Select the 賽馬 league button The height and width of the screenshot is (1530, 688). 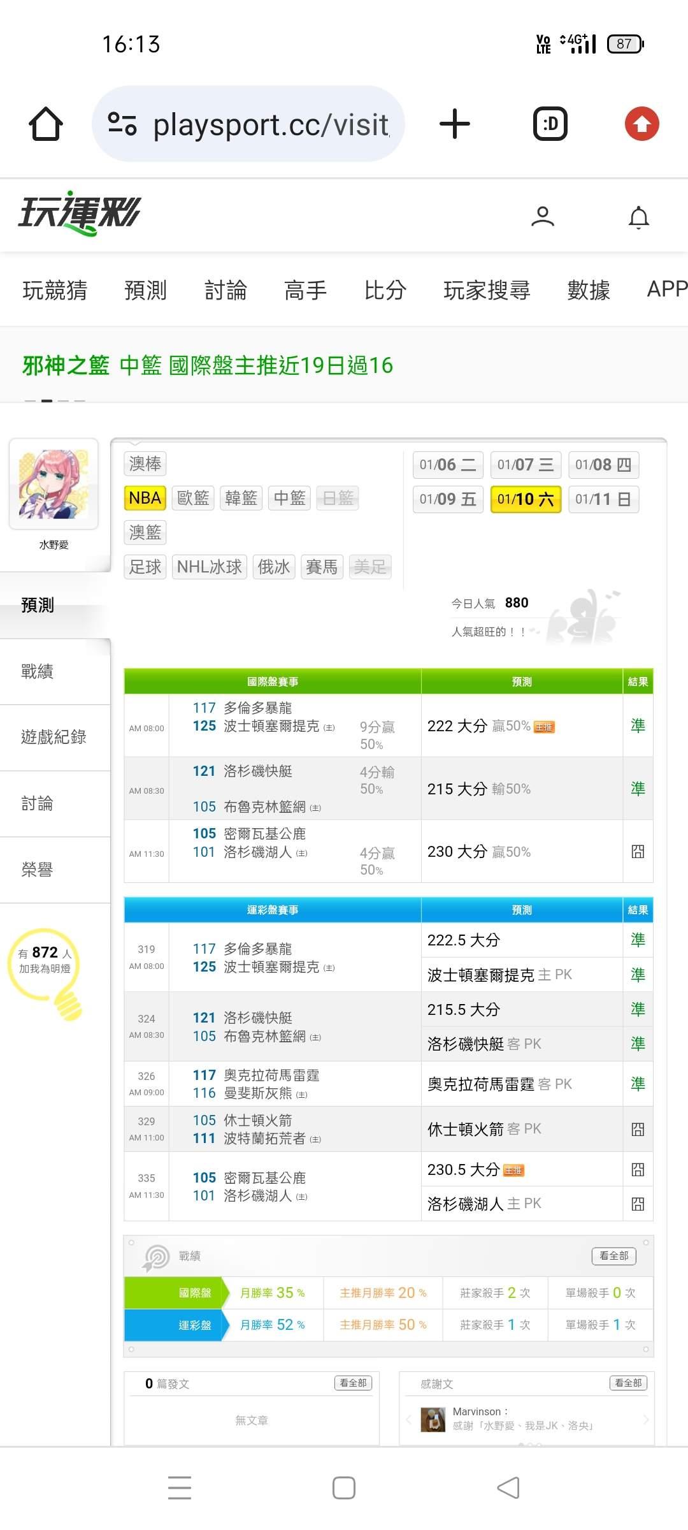pyautogui.click(x=322, y=567)
